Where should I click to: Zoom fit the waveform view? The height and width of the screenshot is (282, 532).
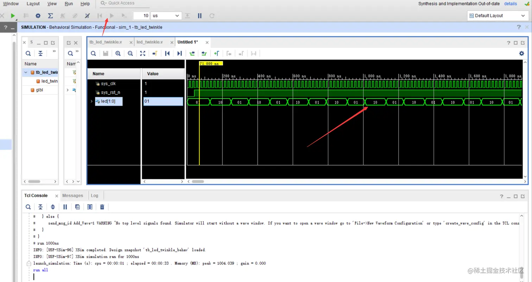tap(142, 53)
